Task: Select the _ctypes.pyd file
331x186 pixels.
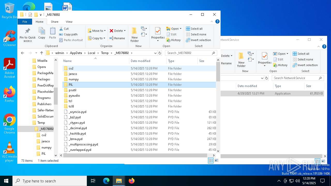Action: tap(139, 123)
